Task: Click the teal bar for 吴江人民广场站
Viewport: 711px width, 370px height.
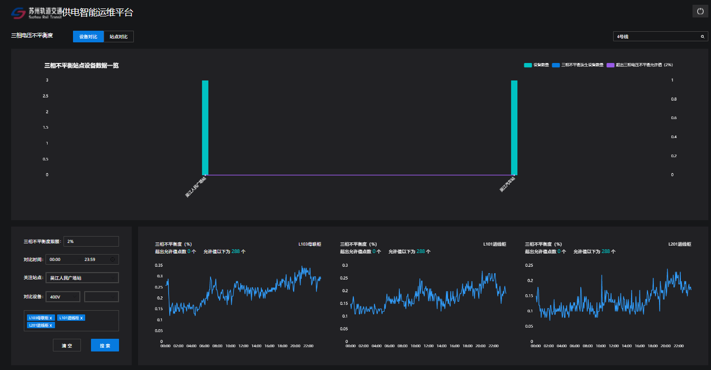Action: pos(205,128)
